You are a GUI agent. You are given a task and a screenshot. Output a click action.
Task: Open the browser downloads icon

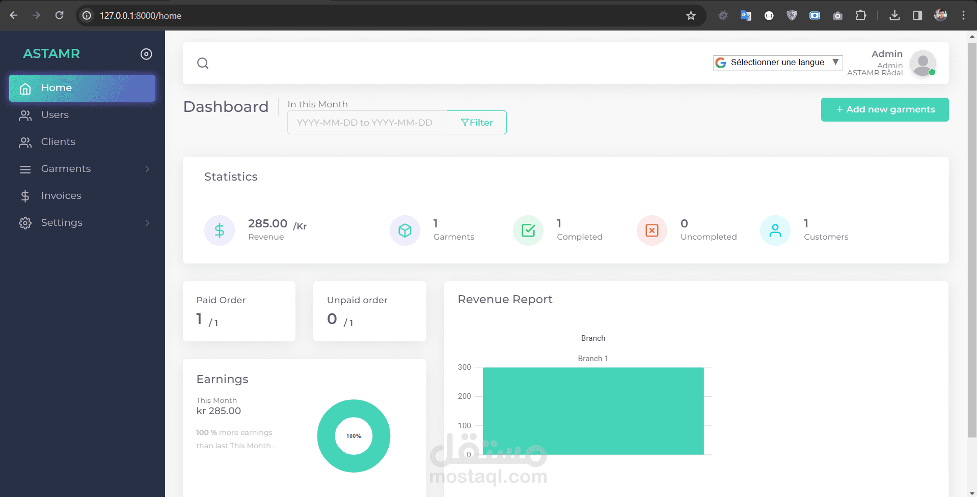pyautogui.click(x=894, y=15)
